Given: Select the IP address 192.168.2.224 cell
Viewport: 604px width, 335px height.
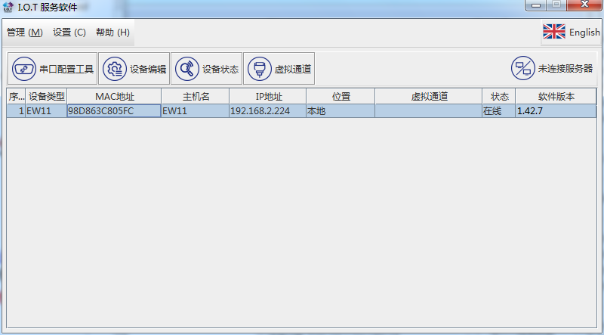Looking at the screenshot, I should 268,111.
